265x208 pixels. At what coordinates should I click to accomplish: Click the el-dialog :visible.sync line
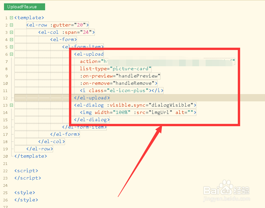[135, 105]
